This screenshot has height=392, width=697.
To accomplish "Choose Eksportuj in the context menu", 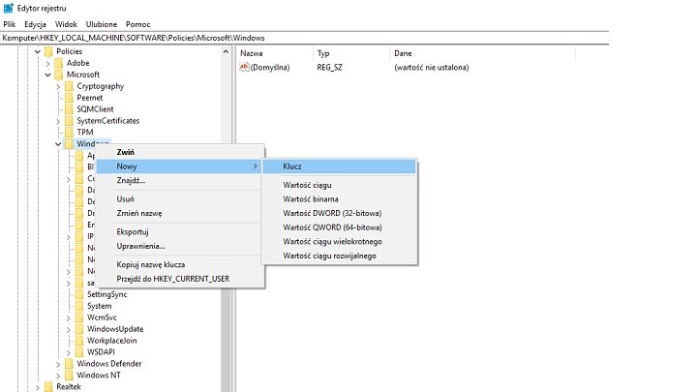I will tap(180, 232).
